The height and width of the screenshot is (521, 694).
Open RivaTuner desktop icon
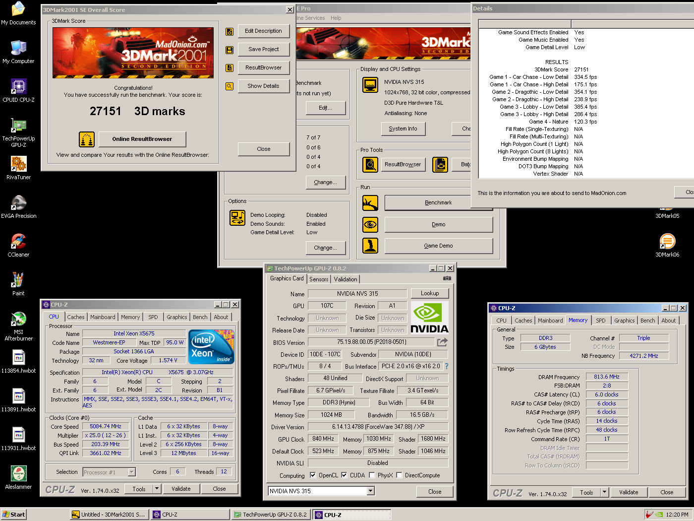click(x=18, y=169)
